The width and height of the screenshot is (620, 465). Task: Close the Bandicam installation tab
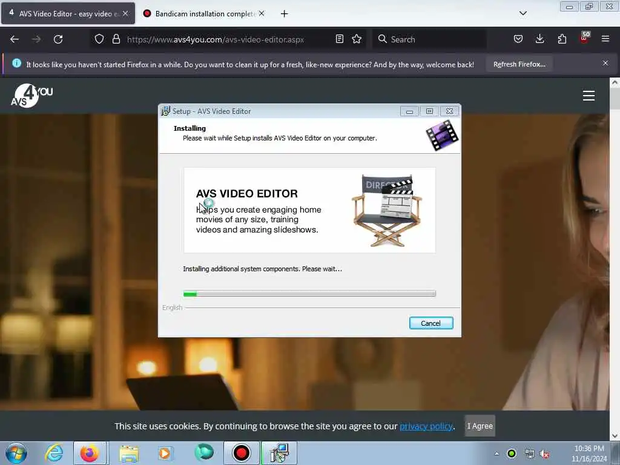tap(262, 14)
